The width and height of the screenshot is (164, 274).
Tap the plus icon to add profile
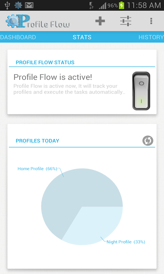100,21
